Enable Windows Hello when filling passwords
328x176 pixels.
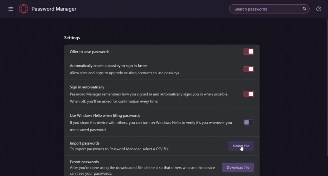[249, 122]
